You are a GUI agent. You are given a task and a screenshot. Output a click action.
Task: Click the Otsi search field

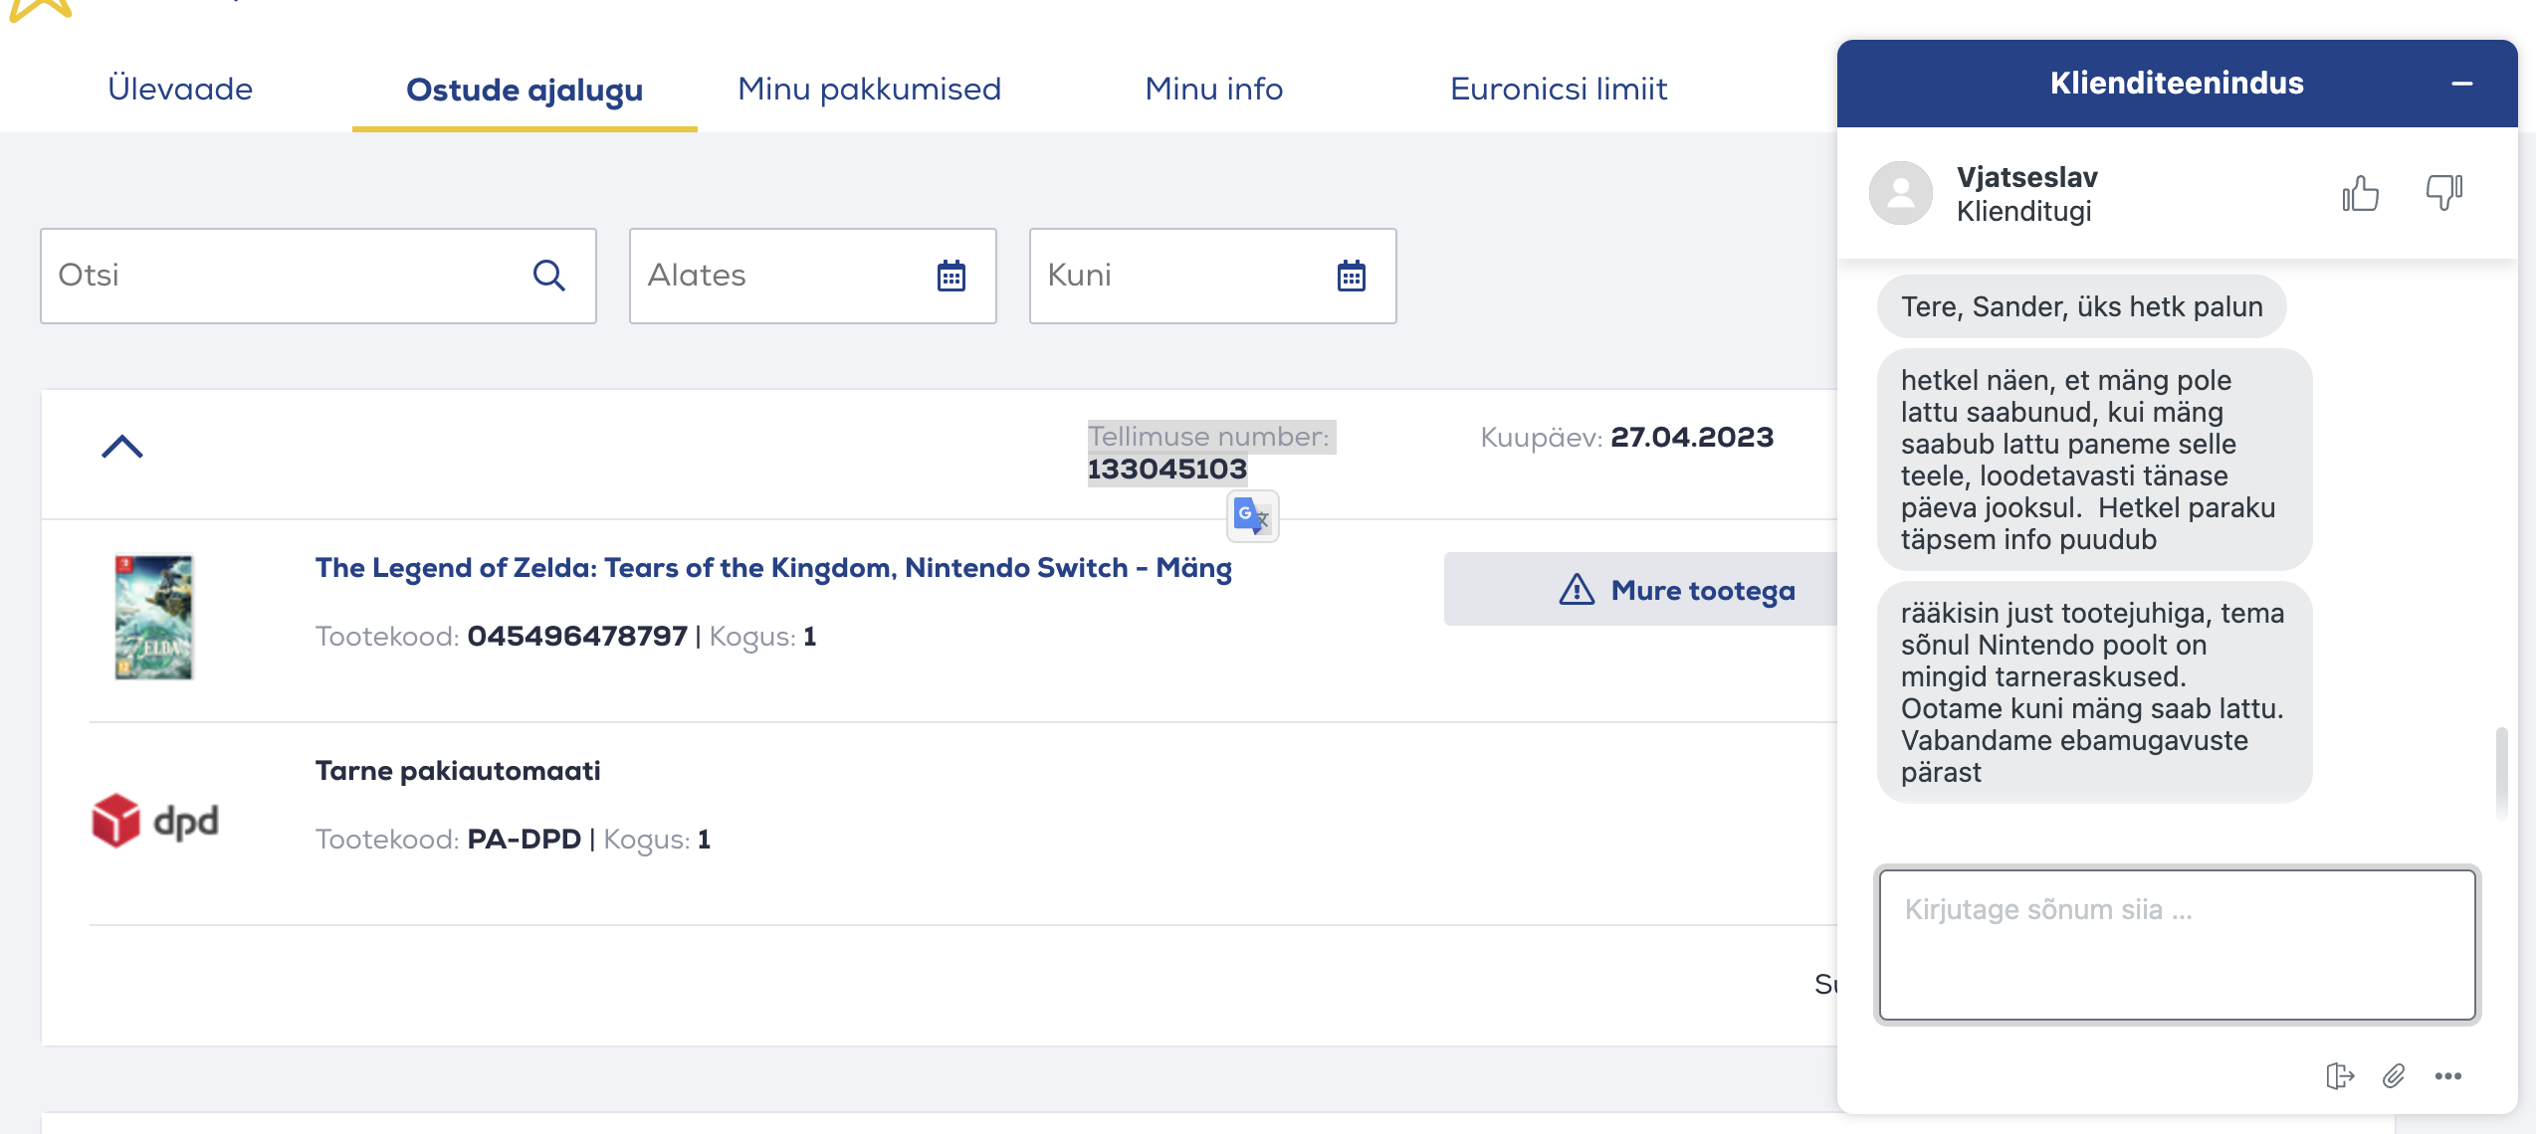click(x=318, y=276)
